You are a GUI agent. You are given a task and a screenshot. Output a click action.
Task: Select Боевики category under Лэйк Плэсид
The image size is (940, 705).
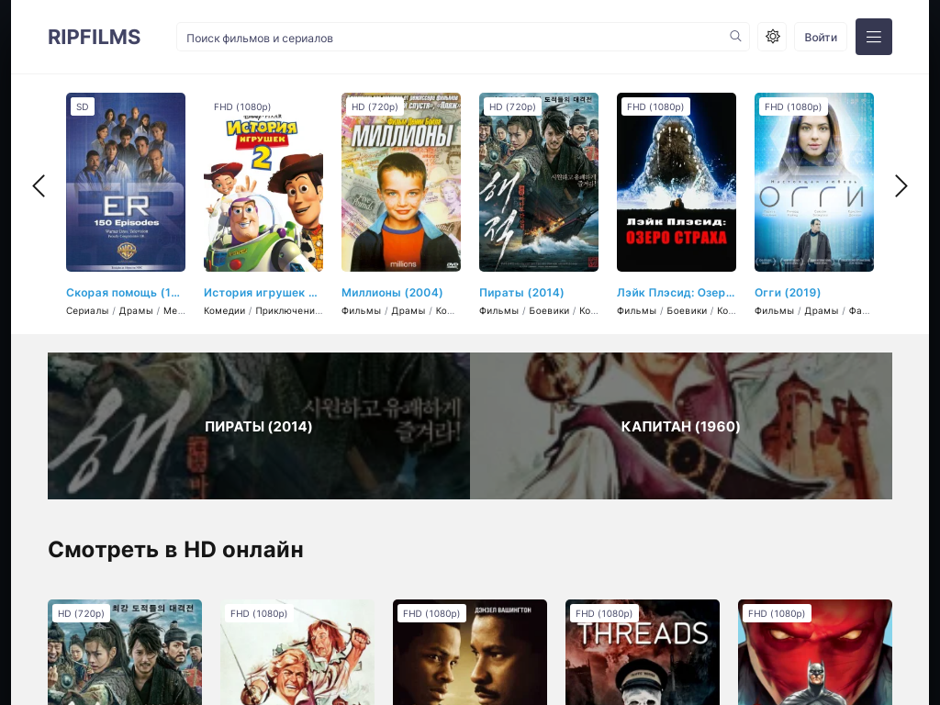point(687,310)
